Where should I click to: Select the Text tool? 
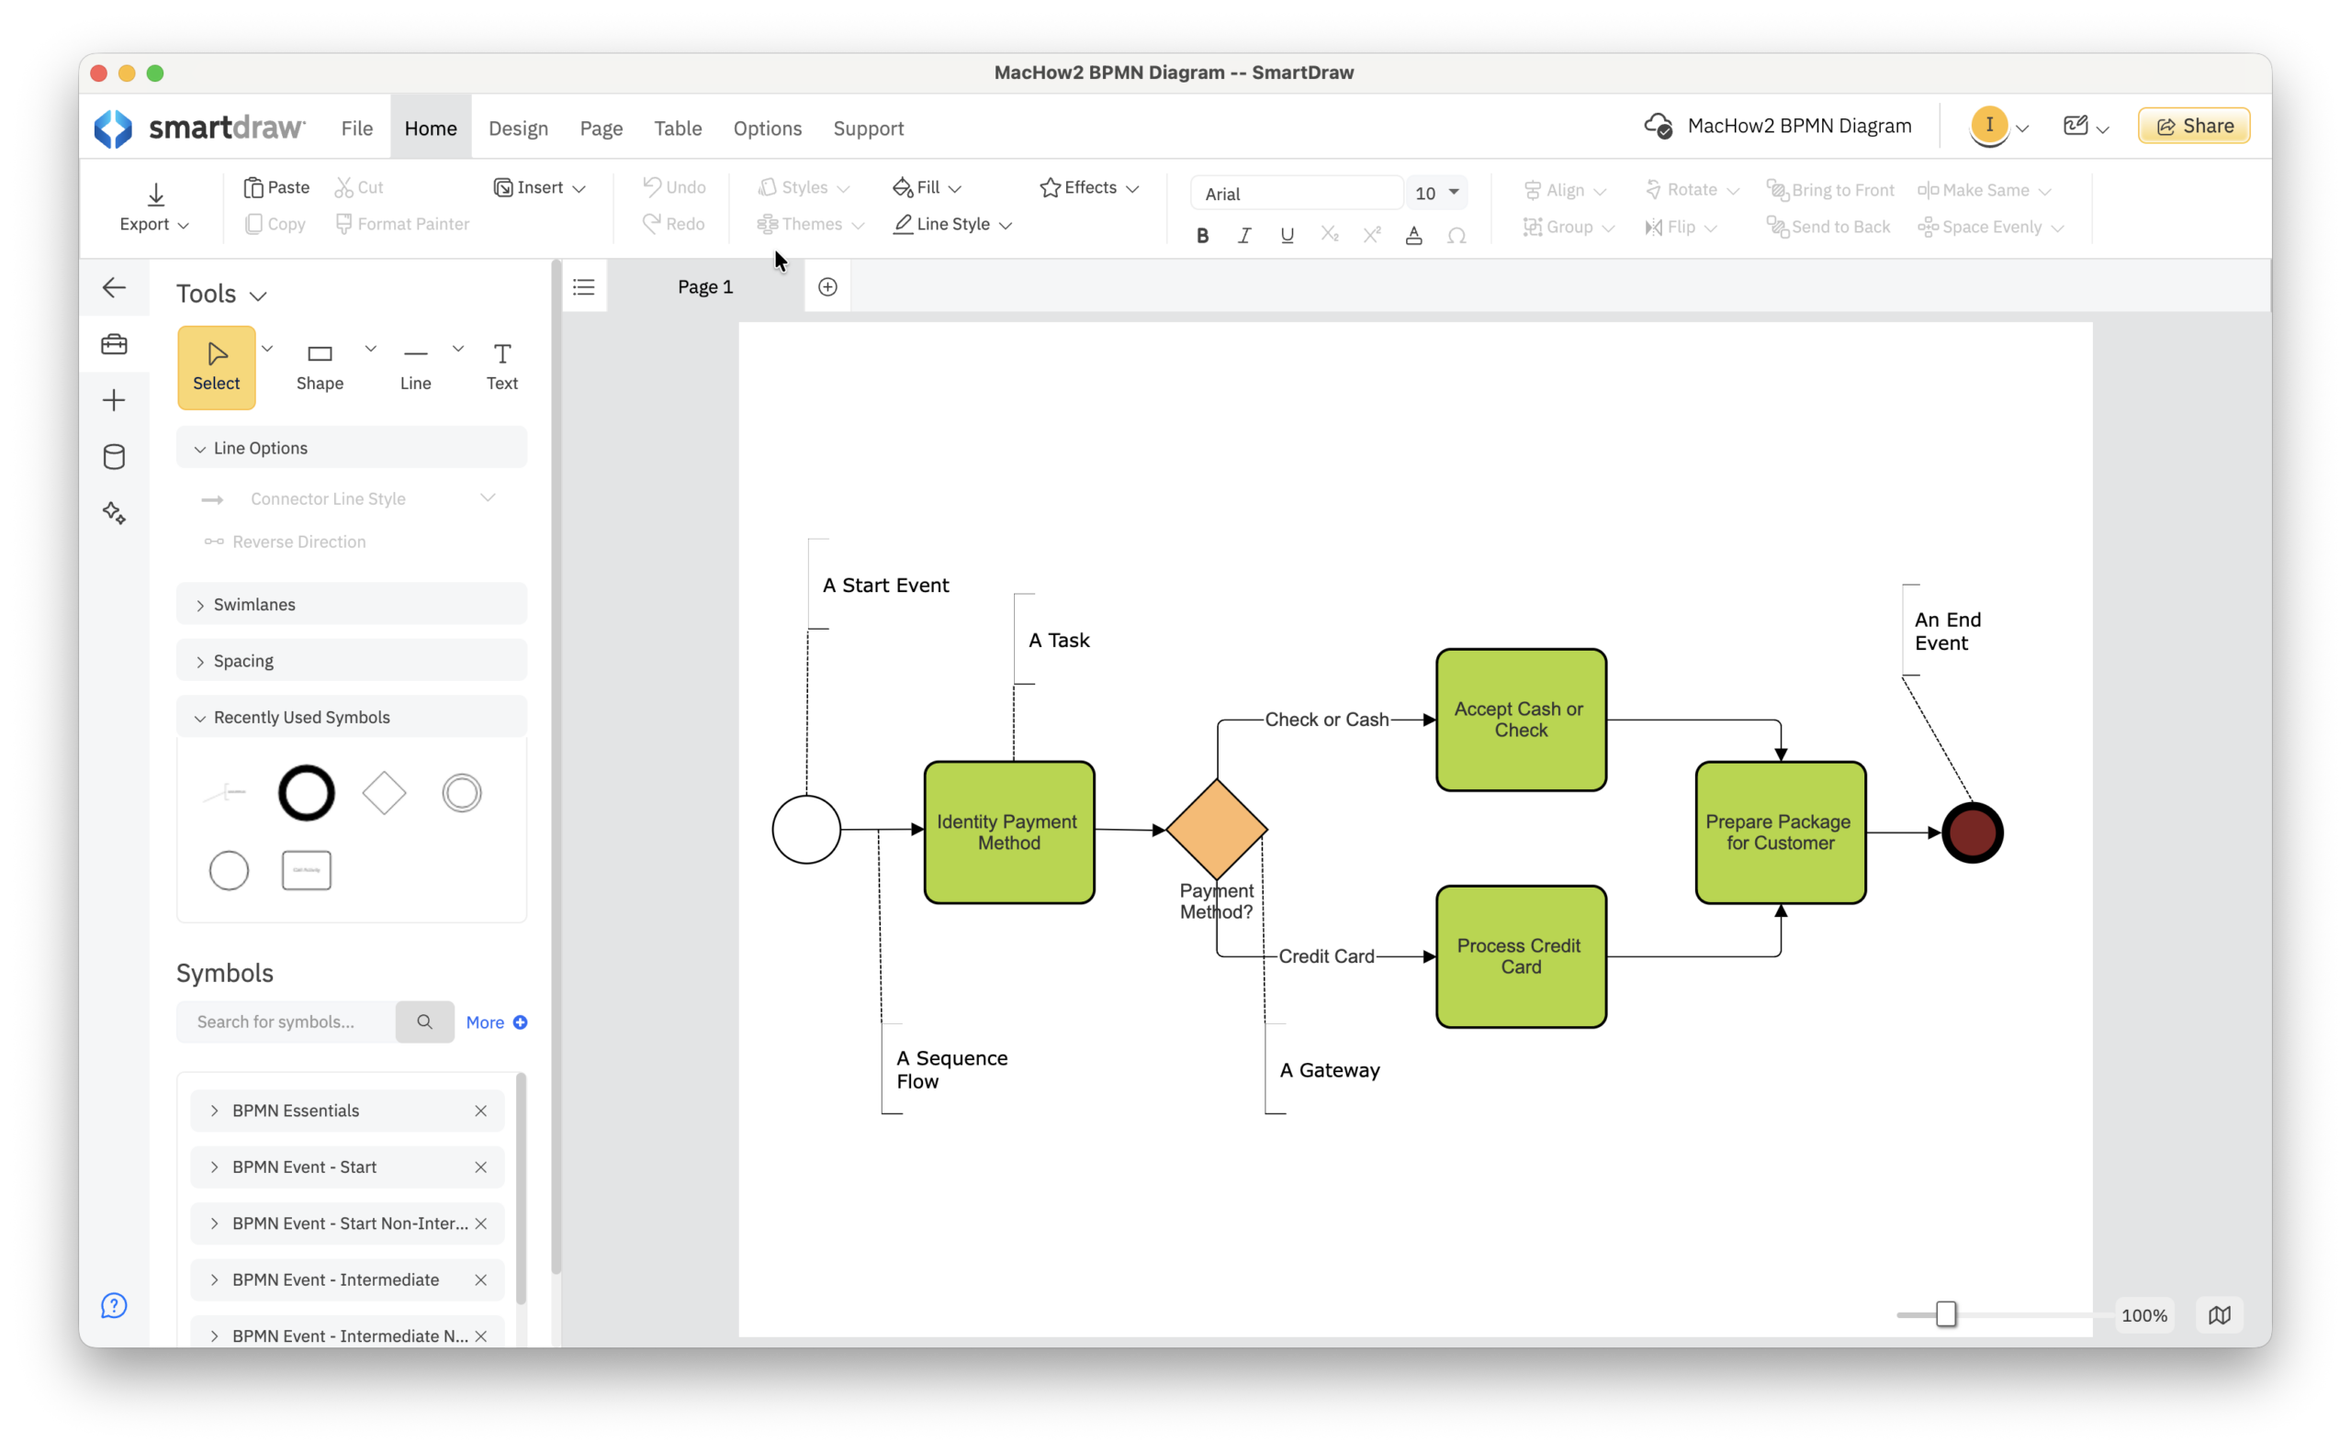[x=501, y=368]
